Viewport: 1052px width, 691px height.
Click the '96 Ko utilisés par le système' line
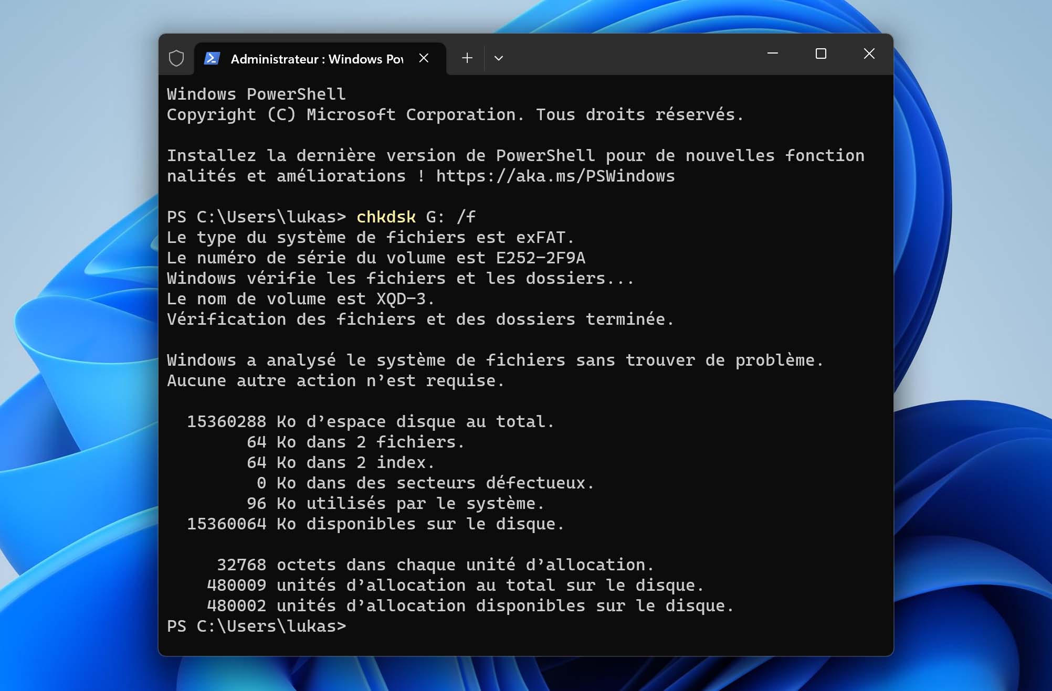395,504
